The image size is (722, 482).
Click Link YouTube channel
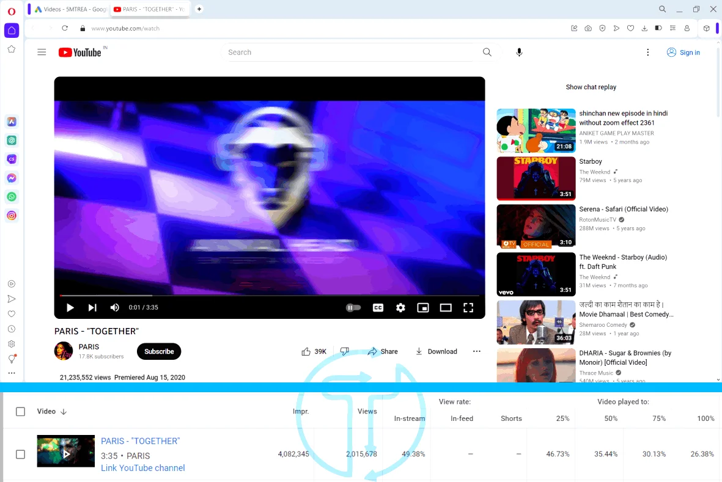[x=142, y=468]
